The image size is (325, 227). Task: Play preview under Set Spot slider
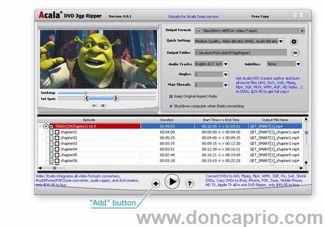coord(94,105)
